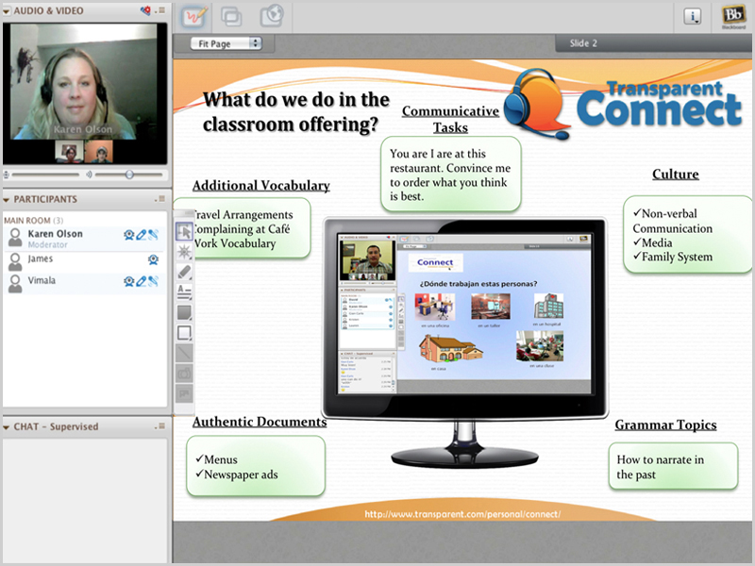Viewport: 755px width, 566px height.
Task: Select the Empty Rectangle tool
Action: pyautogui.click(x=184, y=333)
